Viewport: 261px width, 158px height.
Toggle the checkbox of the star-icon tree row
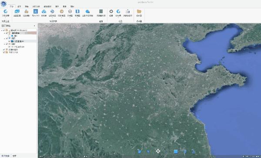(x=7, y=38)
